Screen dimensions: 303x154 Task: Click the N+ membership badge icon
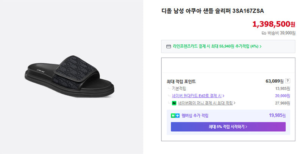(x=175, y=116)
